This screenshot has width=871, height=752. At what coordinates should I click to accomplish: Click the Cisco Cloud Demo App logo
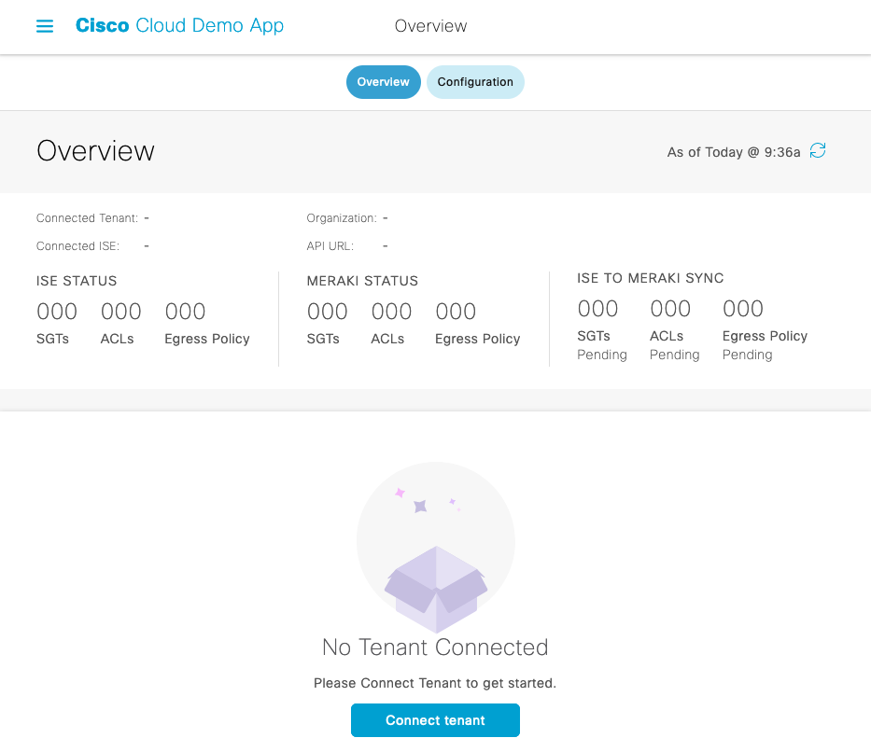tap(179, 25)
